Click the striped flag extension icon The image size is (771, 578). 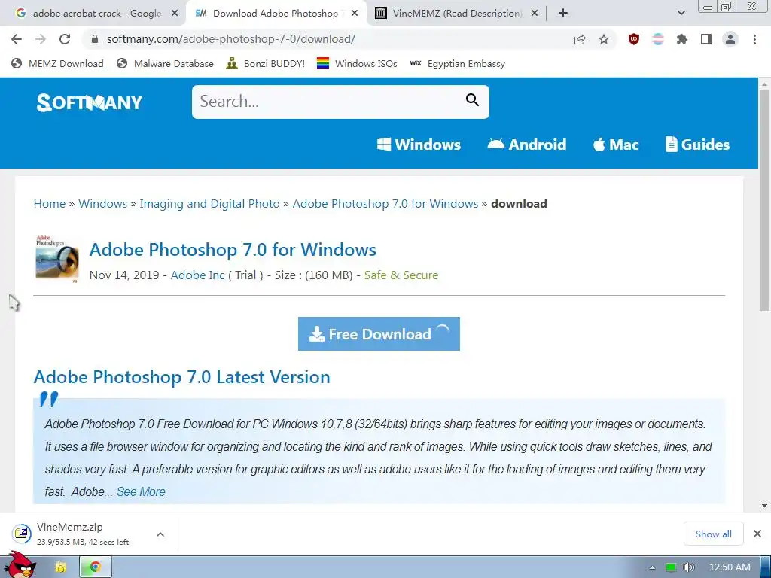tap(658, 39)
